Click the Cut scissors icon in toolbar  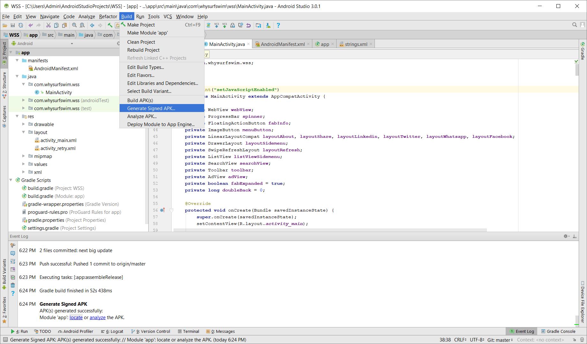[x=48, y=25]
